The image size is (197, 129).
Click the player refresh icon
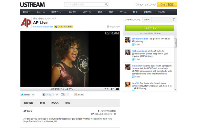point(112,89)
